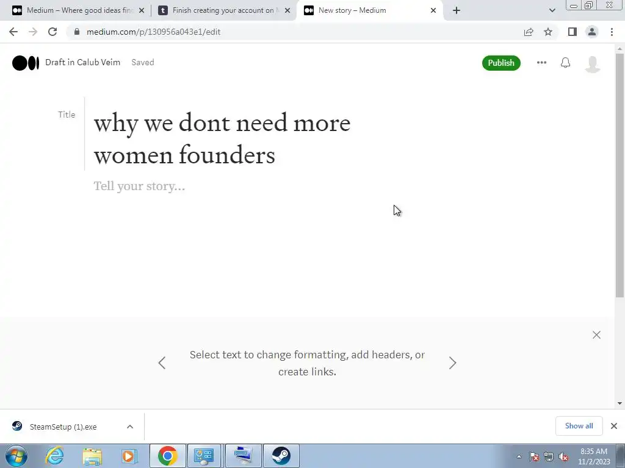Open Chrome's three-dot menu

pyautogui.click(x=612, y=32)
